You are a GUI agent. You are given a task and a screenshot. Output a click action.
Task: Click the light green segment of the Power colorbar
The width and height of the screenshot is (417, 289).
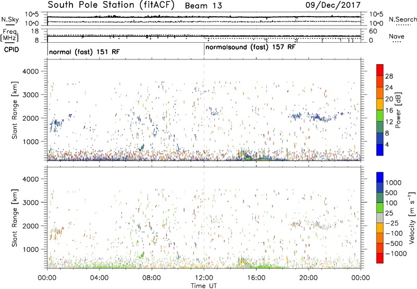pyautogui.click(x=380, y=116)
